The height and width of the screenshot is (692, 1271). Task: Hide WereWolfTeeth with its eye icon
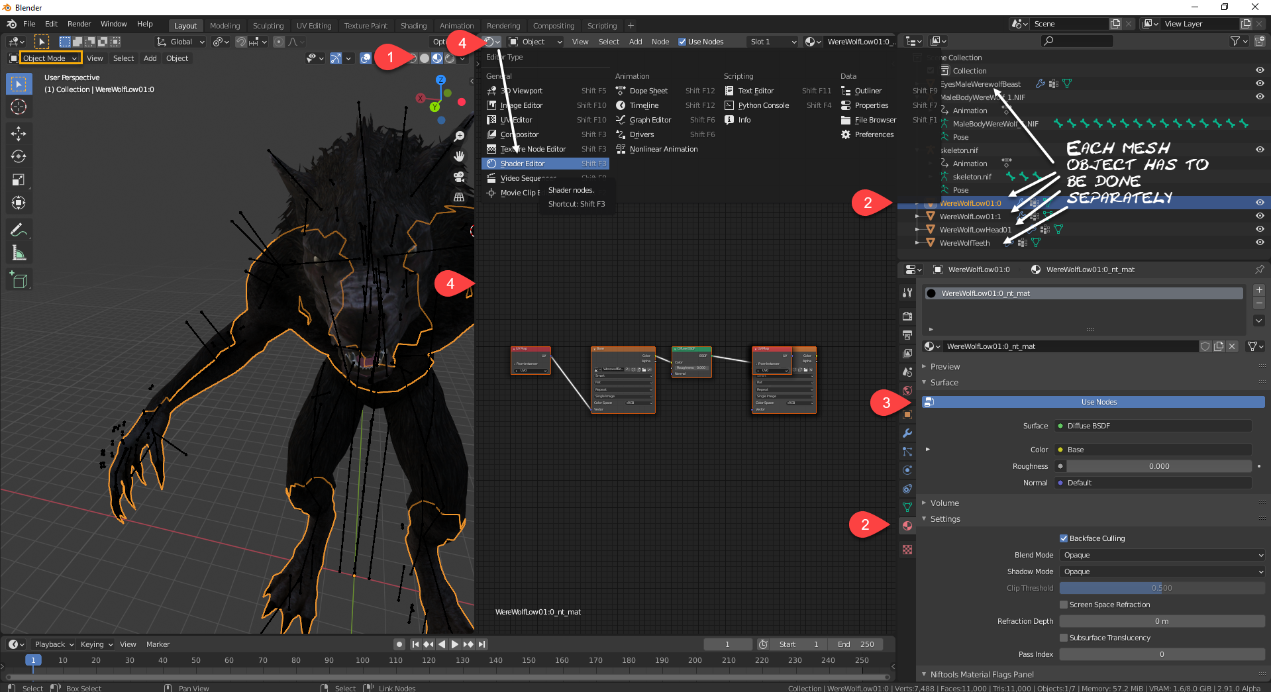[1259, 243]
